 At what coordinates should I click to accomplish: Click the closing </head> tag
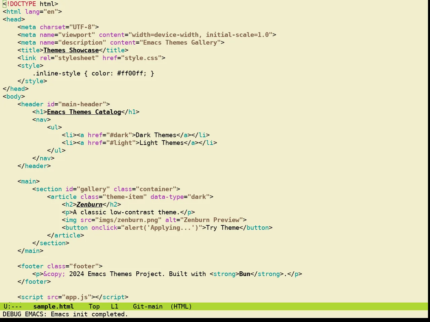(x=16, y=89)
